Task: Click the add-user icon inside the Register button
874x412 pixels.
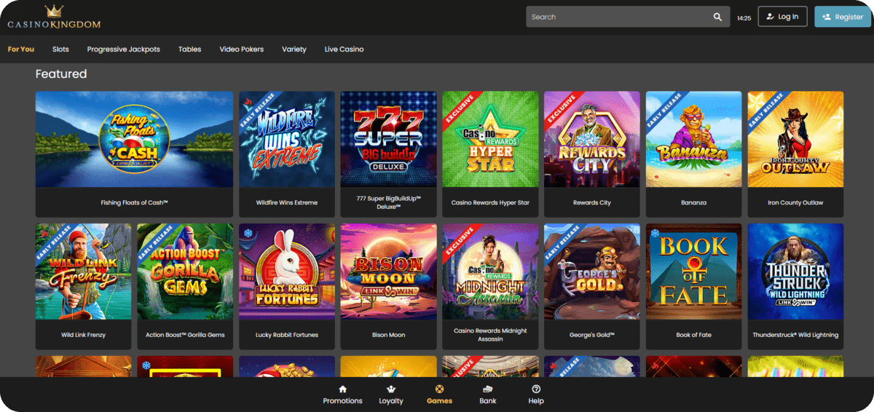Action: (x=827, y=17)
